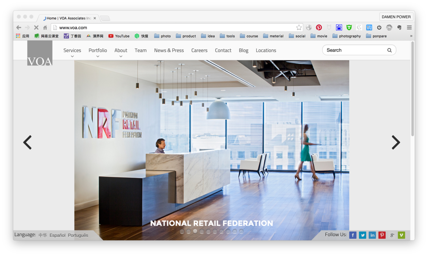Advance to the next slide with the right arrow
This screenshot has width=428, height=256.
(x=396, y=142)
